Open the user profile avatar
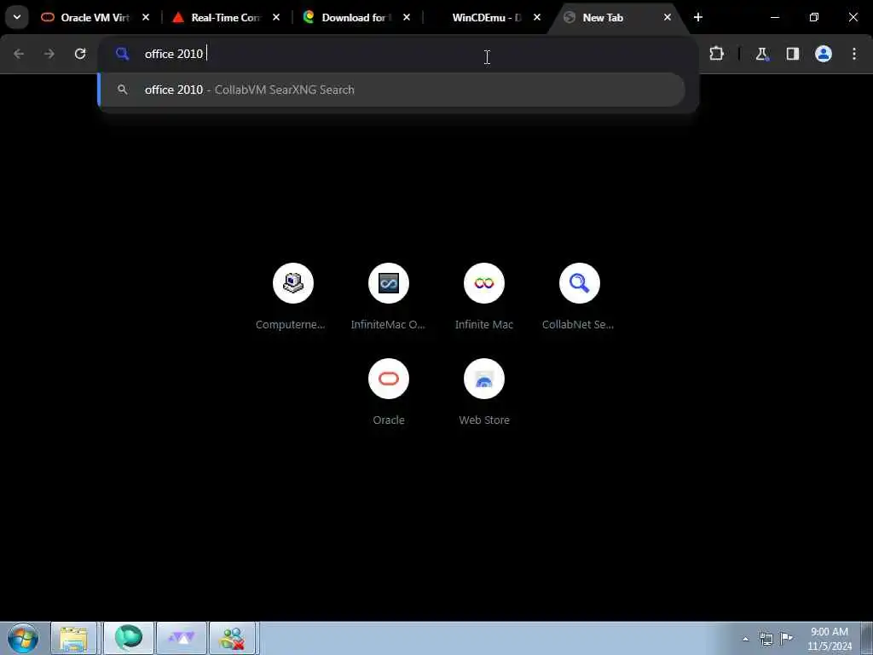 [823, 54]
